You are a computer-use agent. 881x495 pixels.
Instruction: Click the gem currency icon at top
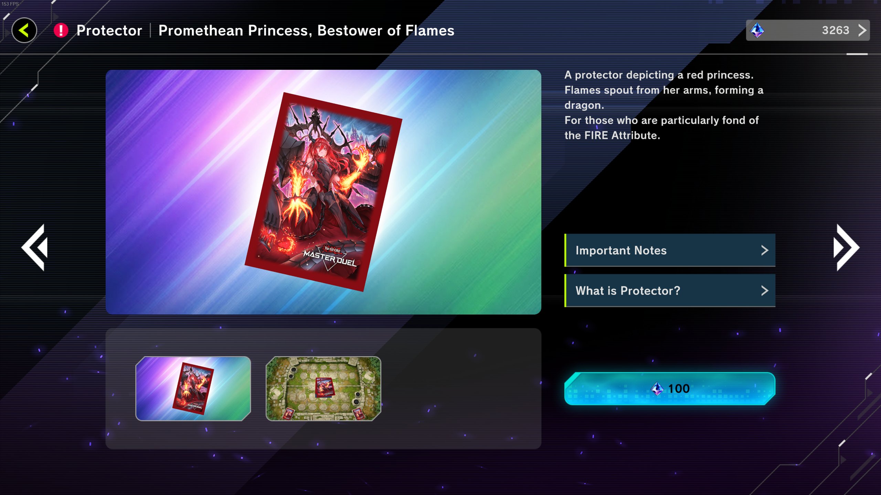point(757,30)
